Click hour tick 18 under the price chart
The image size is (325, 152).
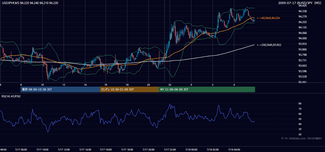pos(127,85)
